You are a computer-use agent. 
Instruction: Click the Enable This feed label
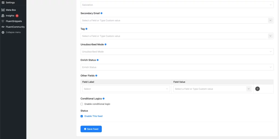coord(93,116)
